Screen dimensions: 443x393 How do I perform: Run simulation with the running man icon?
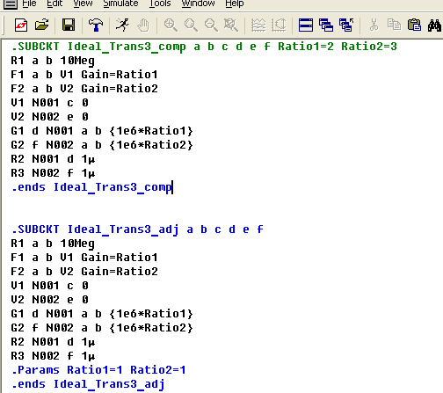(x=122, y=25)
